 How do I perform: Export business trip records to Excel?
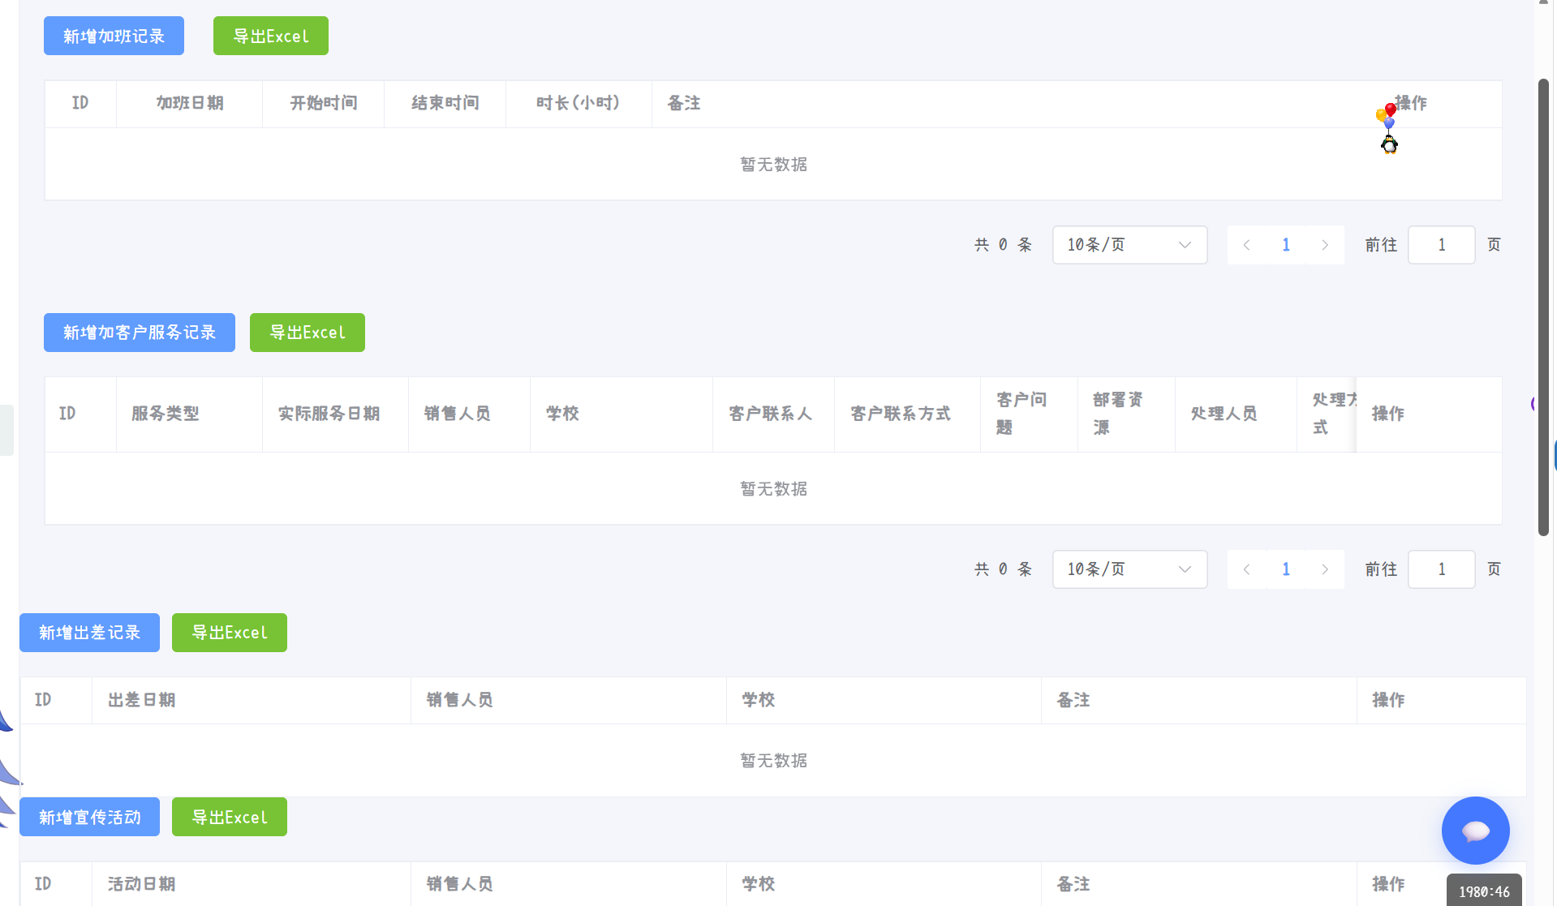point(230,633)
